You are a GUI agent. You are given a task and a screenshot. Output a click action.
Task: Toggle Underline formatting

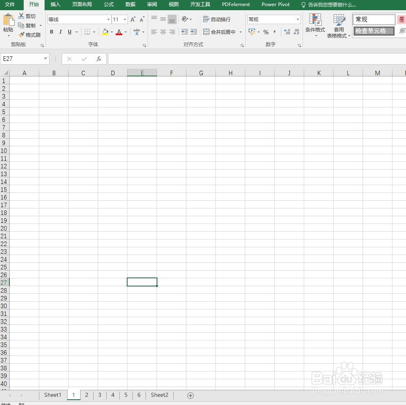70,32
